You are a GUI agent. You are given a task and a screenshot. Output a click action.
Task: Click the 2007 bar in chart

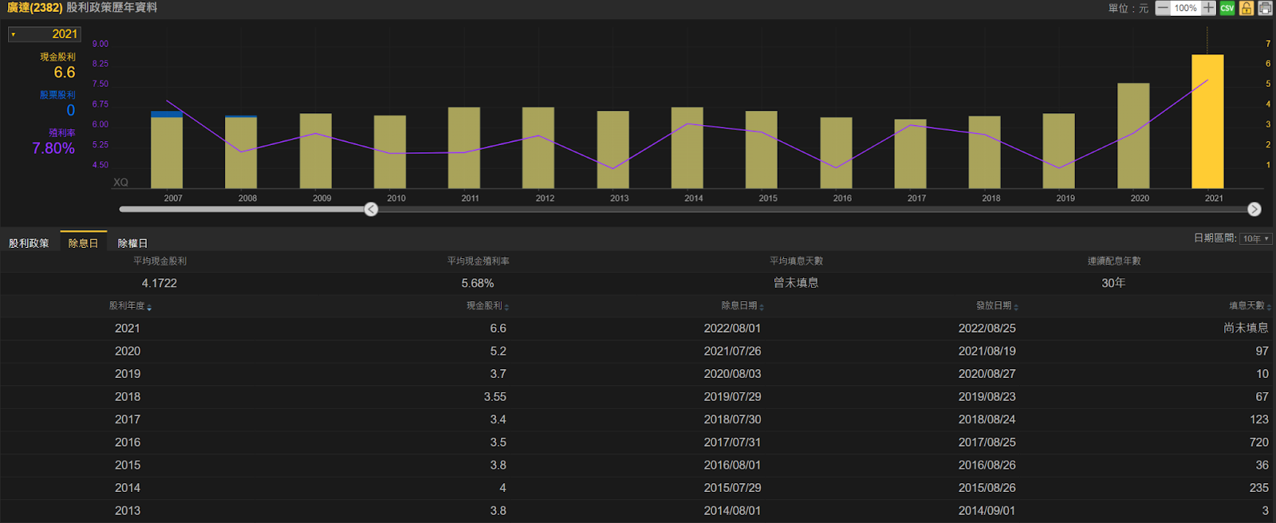coord(167,150)
